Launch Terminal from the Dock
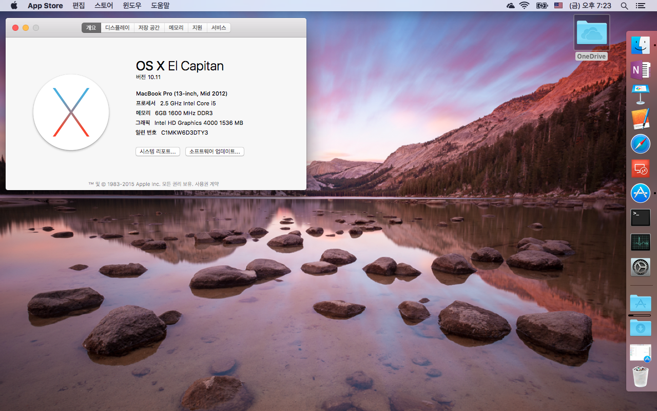The width and height of the screenshot is (657, 411). 641,218
